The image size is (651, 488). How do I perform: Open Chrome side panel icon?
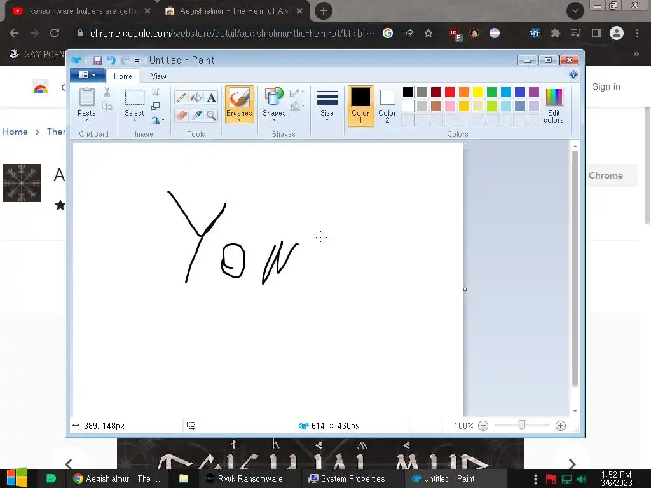(596, 33)
